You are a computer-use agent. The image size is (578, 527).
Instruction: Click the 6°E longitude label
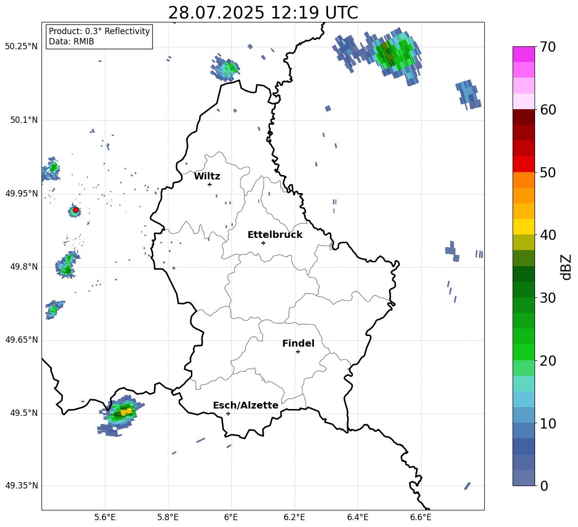(231, 517)
